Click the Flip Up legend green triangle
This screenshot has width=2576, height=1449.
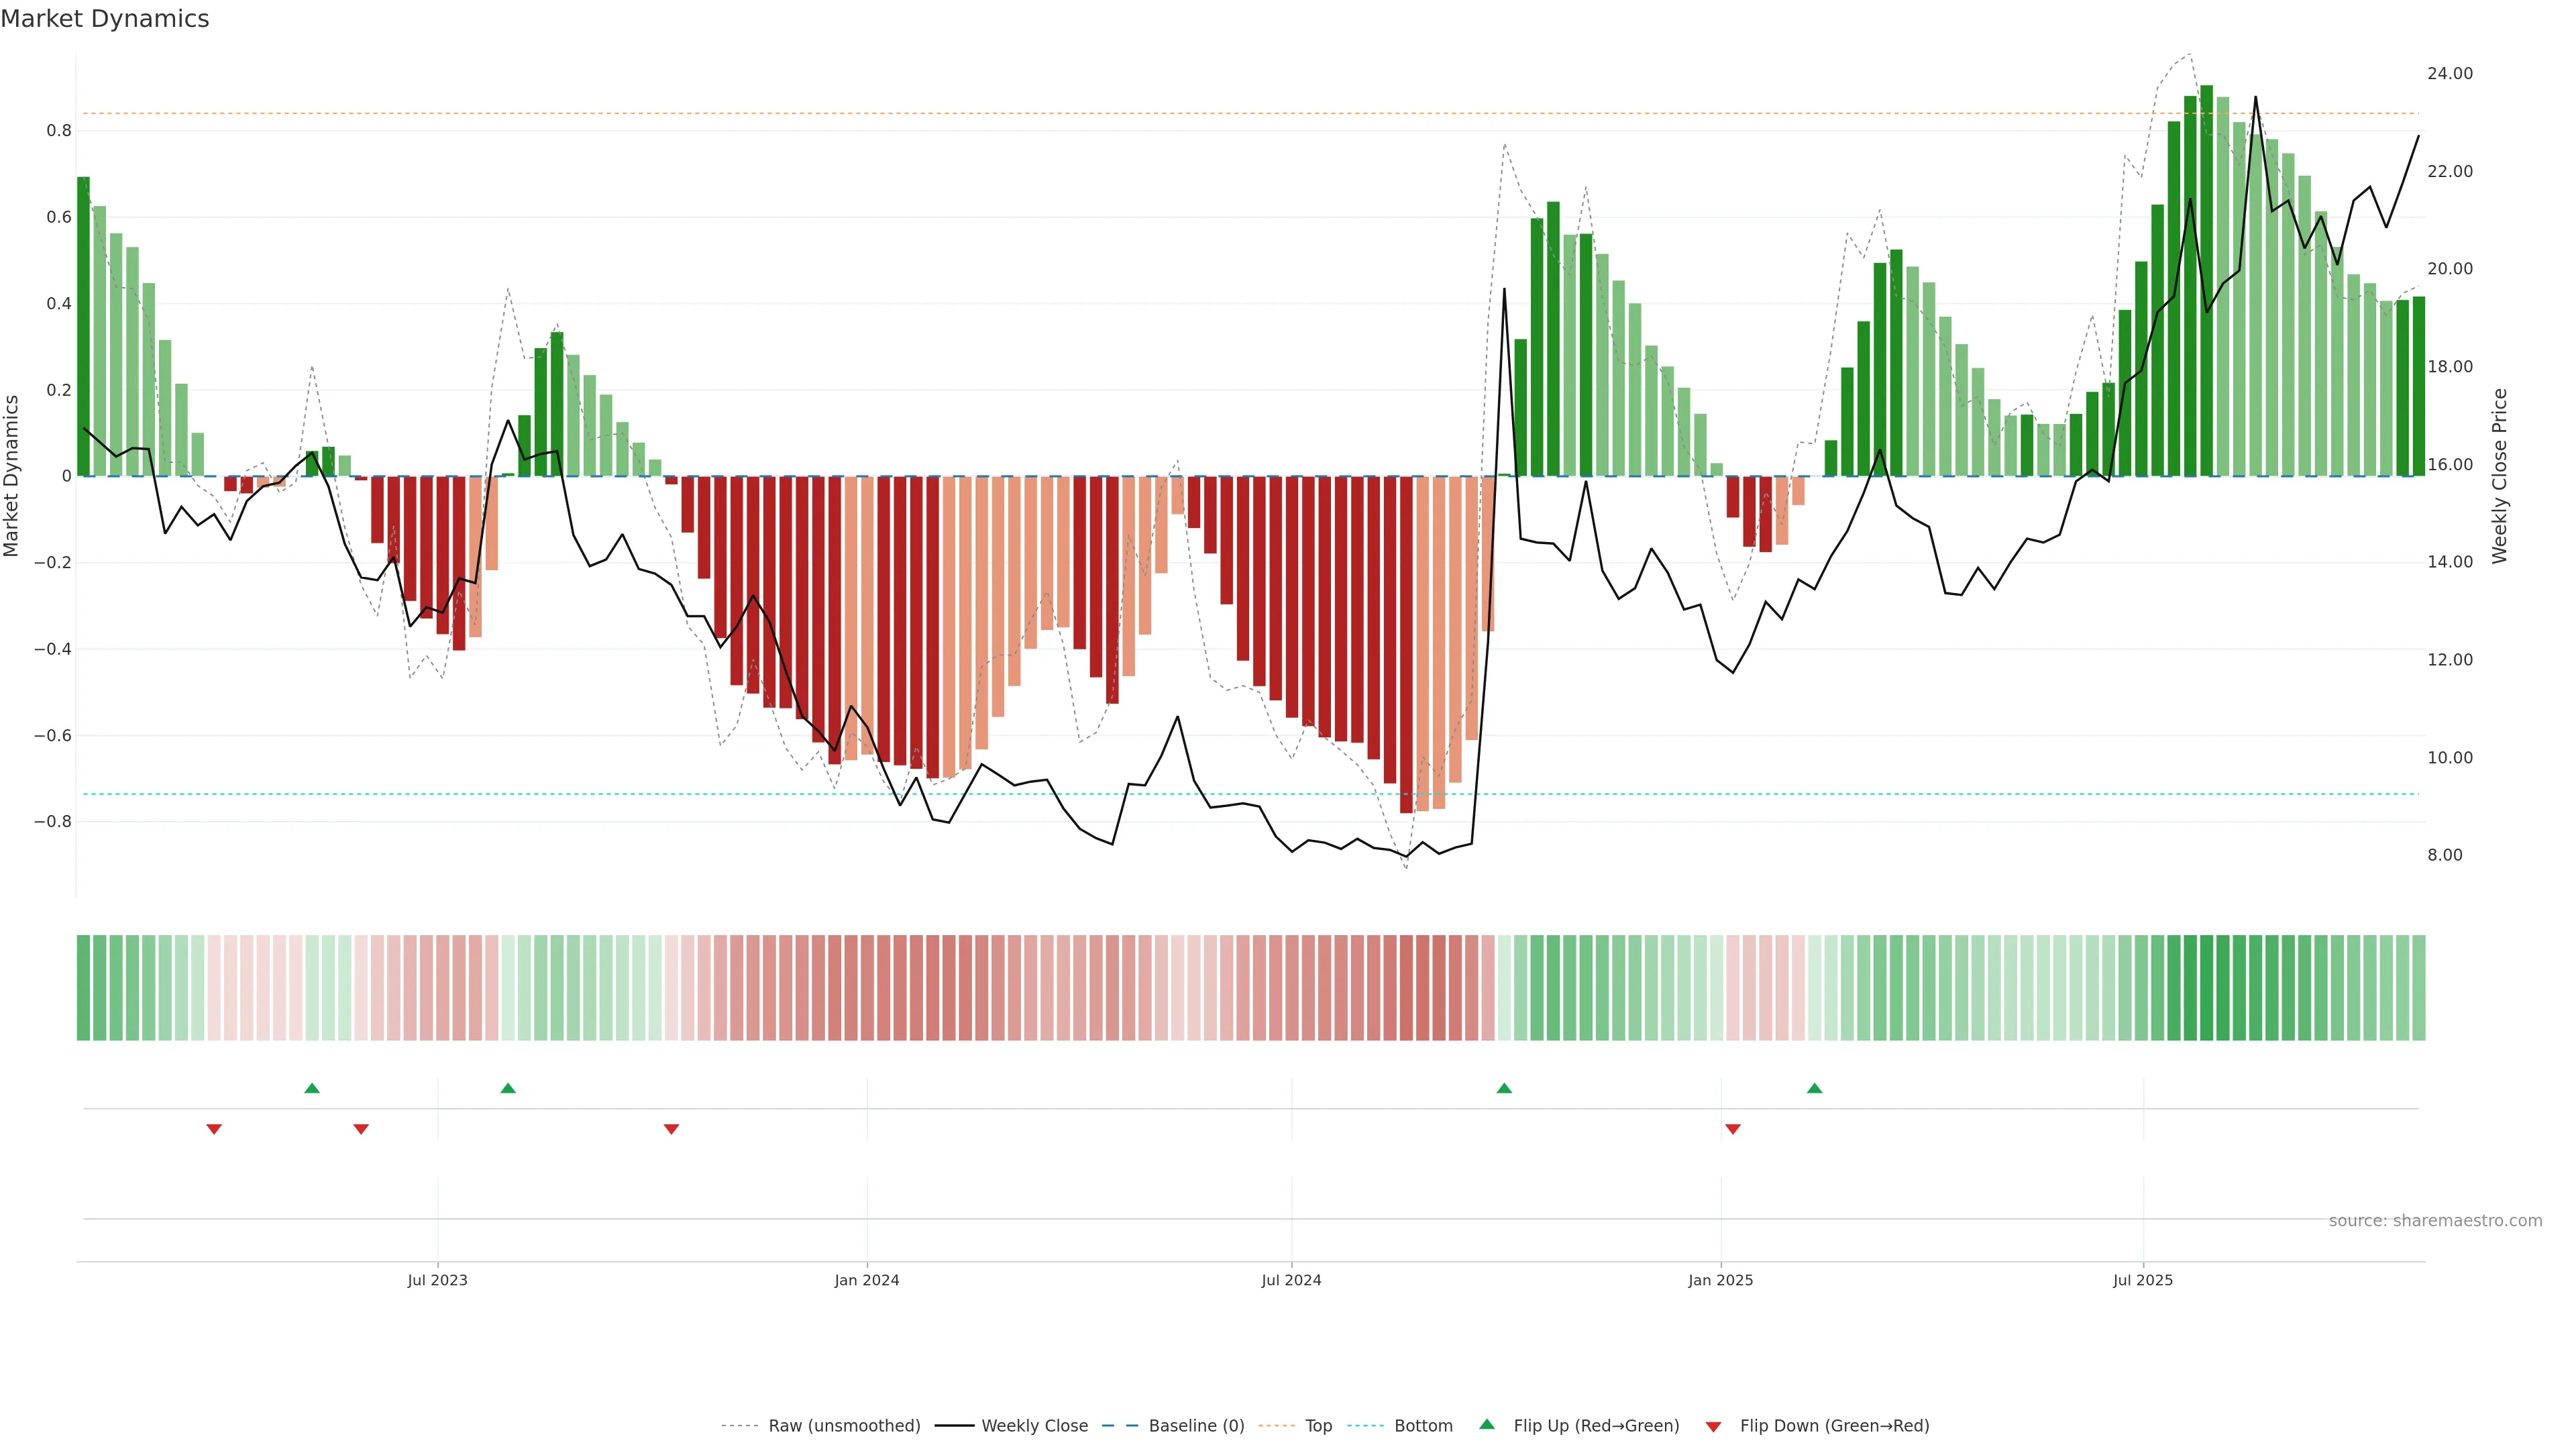coord(1487,1424)
